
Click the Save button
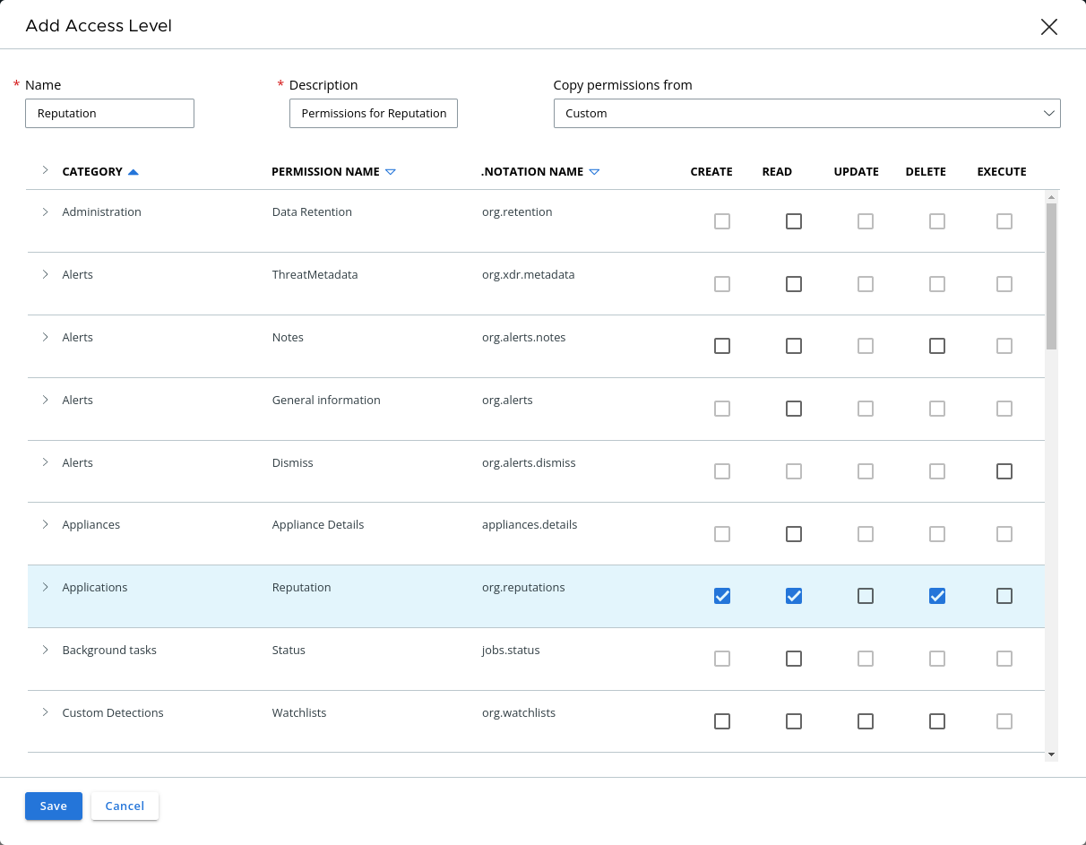[x=54, y=806]
